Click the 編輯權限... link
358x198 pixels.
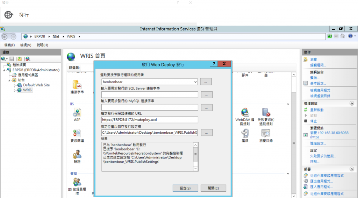point(318,65)
